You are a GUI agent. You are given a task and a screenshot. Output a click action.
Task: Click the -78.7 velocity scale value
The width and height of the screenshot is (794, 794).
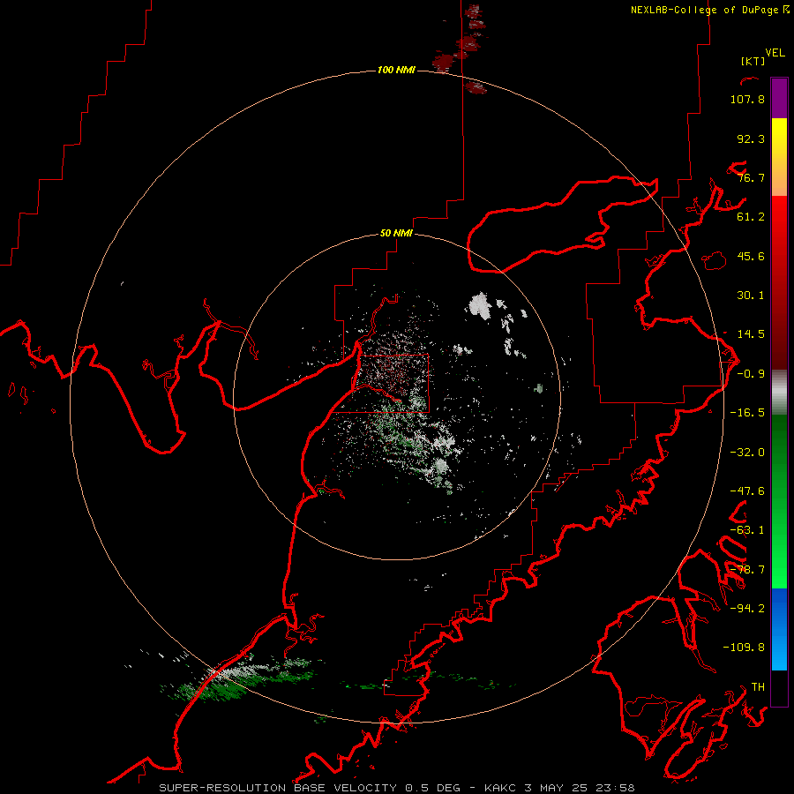(x=747, y=570)
